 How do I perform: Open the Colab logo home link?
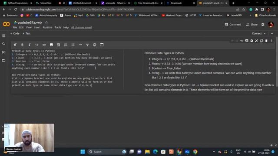(x=7, y=24)
